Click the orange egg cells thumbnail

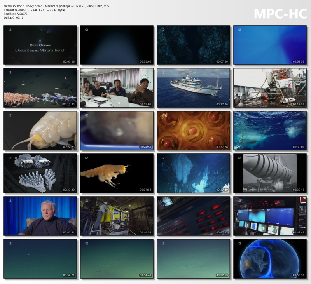tap(193, 131)
